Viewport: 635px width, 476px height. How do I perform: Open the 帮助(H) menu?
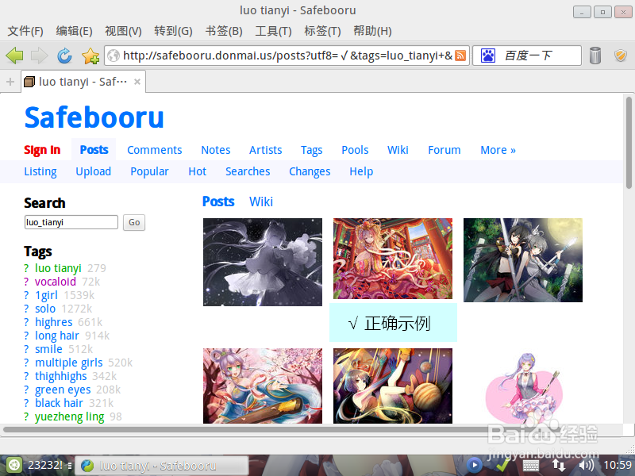click(372, 31)
